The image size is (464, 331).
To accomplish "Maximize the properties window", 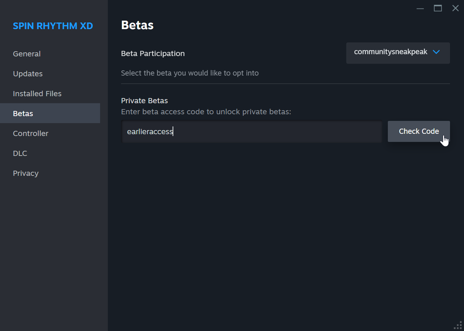I will pos(438,8).
